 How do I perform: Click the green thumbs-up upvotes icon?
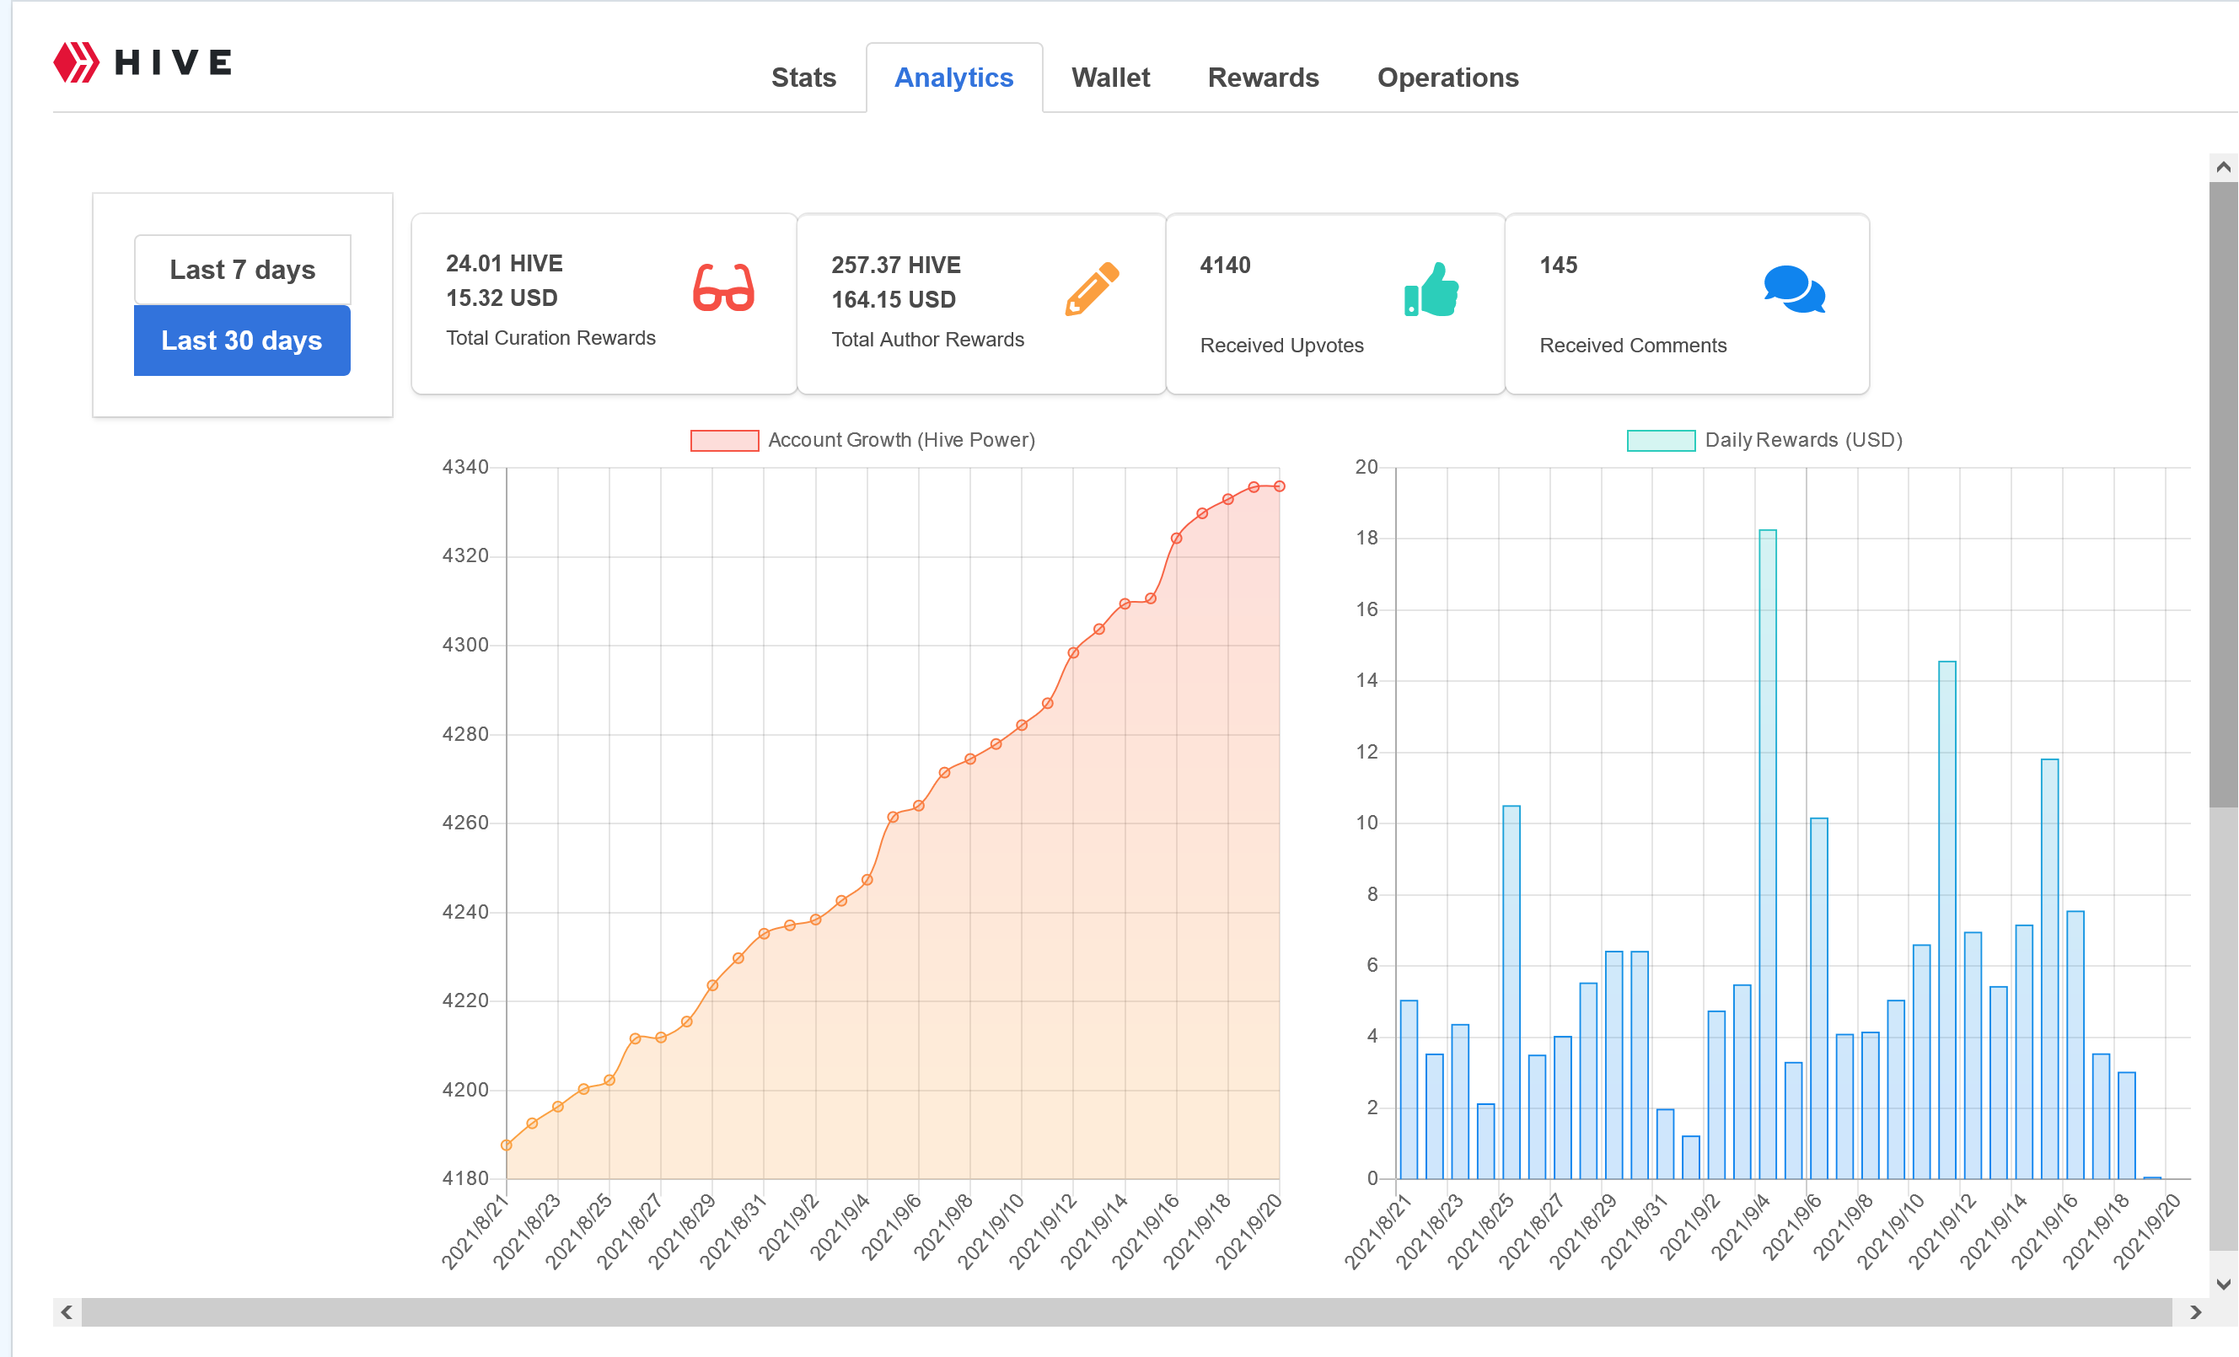(1431, 290)
